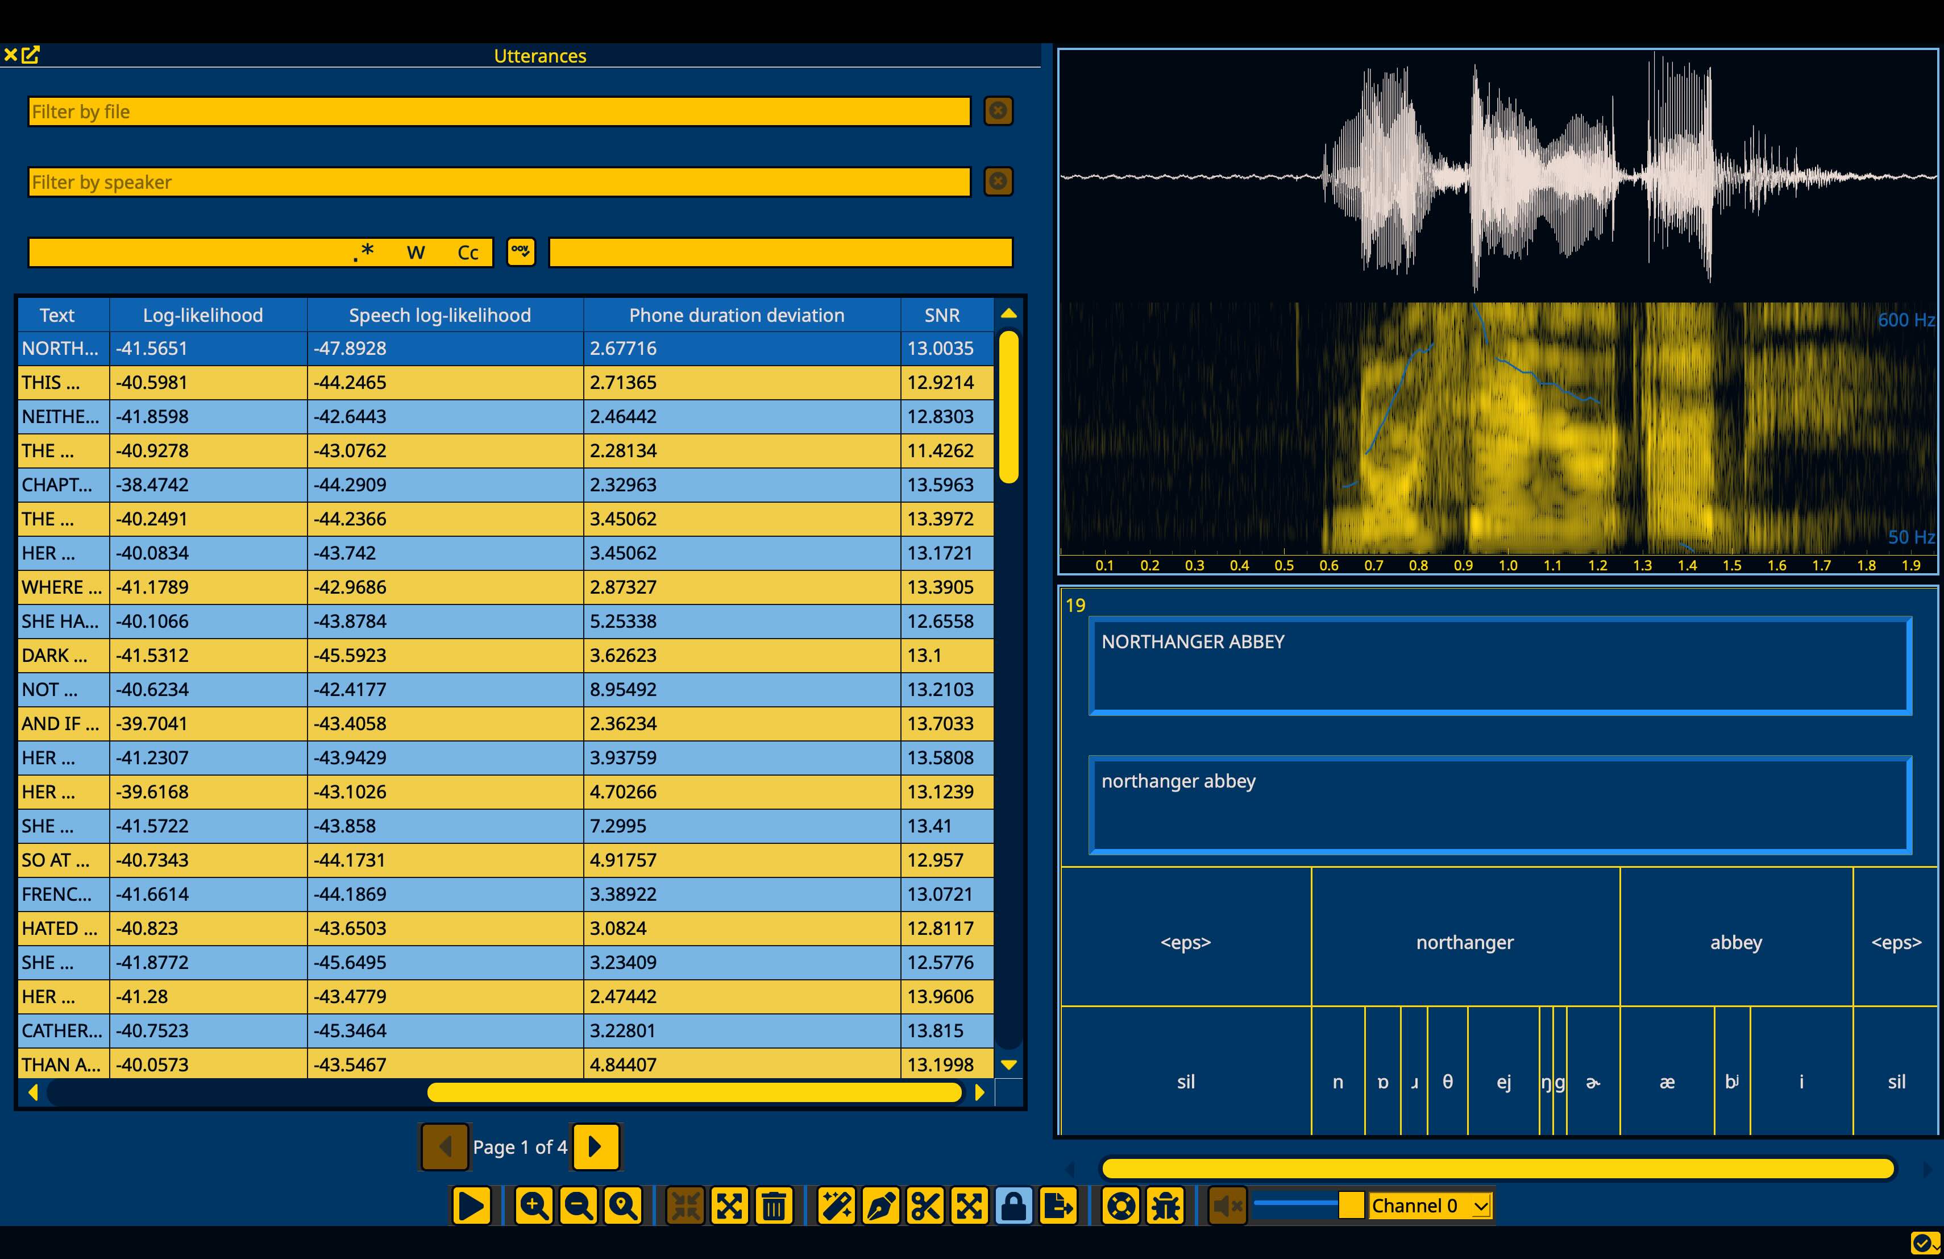
Task: Pop out the Utterances panel
Action: click(31, 55)
